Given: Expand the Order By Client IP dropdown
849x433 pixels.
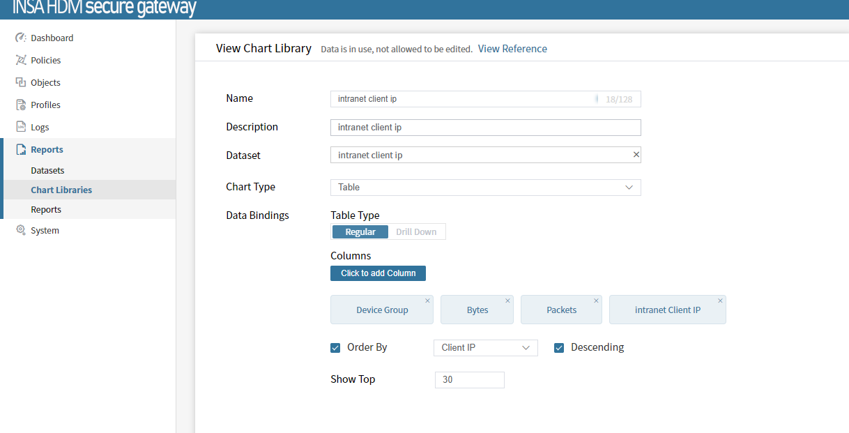Looking at the screenshot, I should (485, 348).
